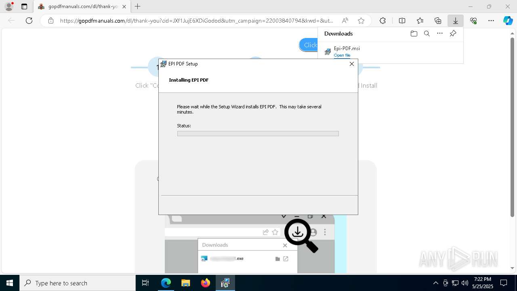The width and height of the screenshot is (517, 291).
Task: Select the gopdfmanuals.com browser tab
Action: click(x=82, y=6)
